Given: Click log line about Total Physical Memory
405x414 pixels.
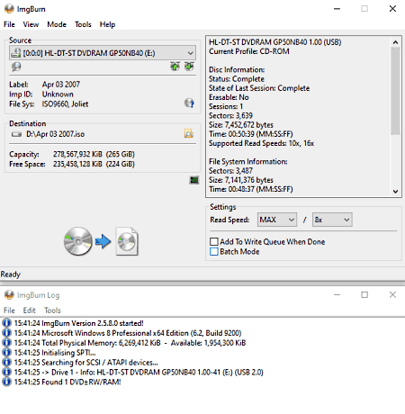Looking at the screenshot, I should 130,343.
